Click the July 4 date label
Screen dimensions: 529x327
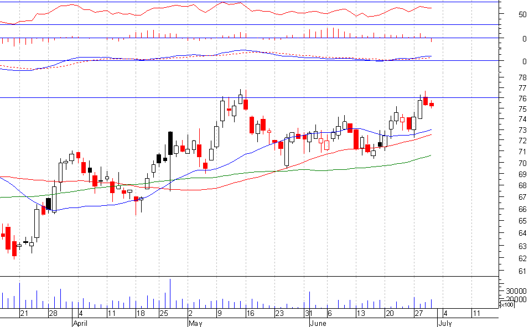click(445, 314)
